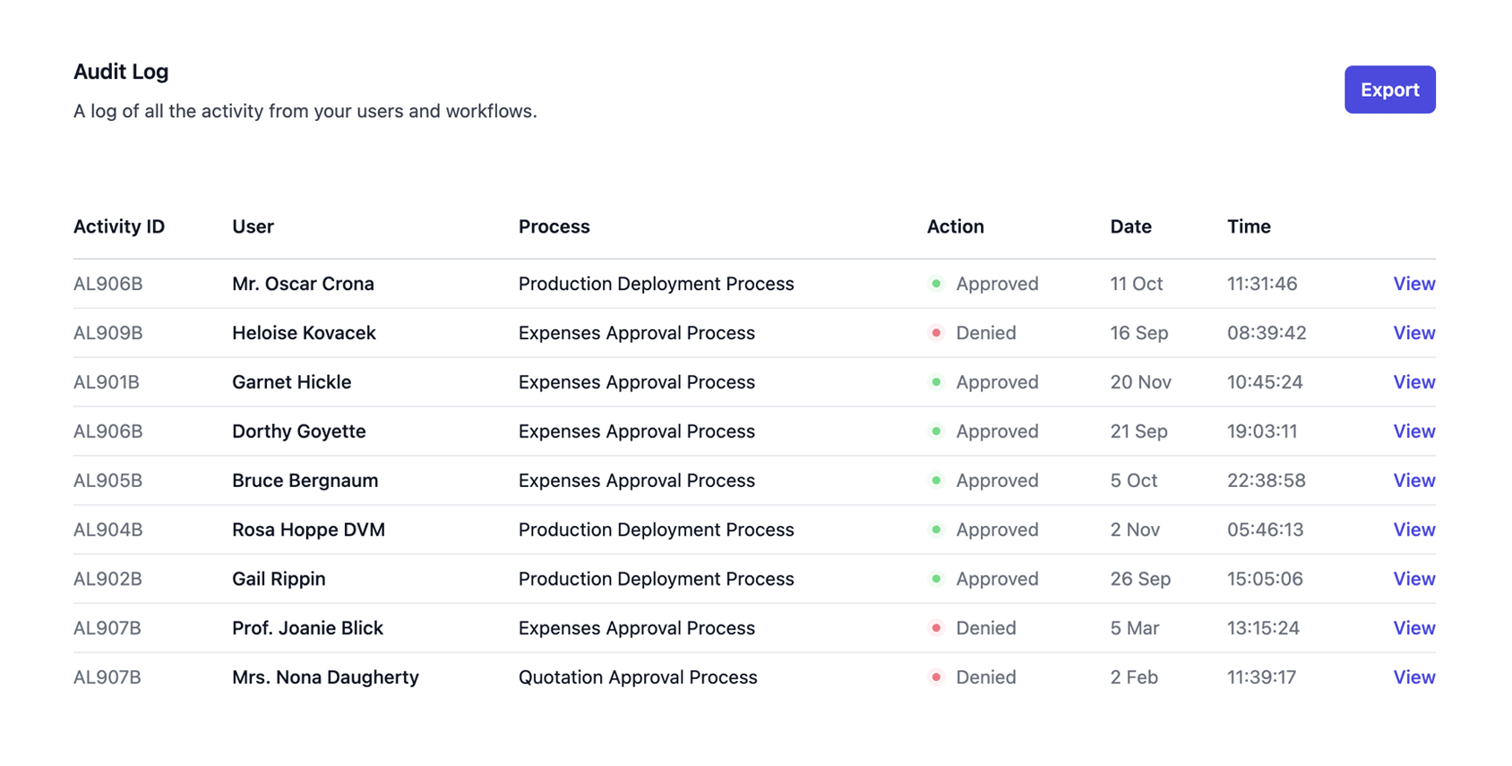Open View link for Mr. Oscar Crona
This screenshot has width=1512, height=766.
pyautogui.click(x=1413, y=284)
